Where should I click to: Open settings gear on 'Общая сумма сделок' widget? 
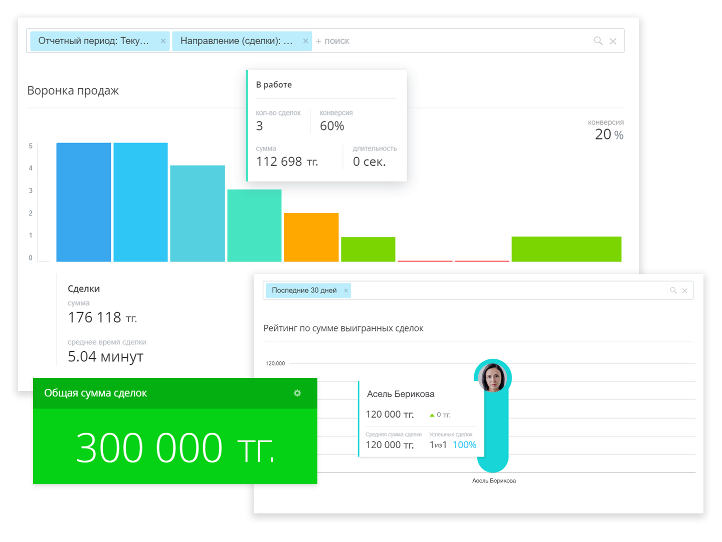click(x=297, y=393)
